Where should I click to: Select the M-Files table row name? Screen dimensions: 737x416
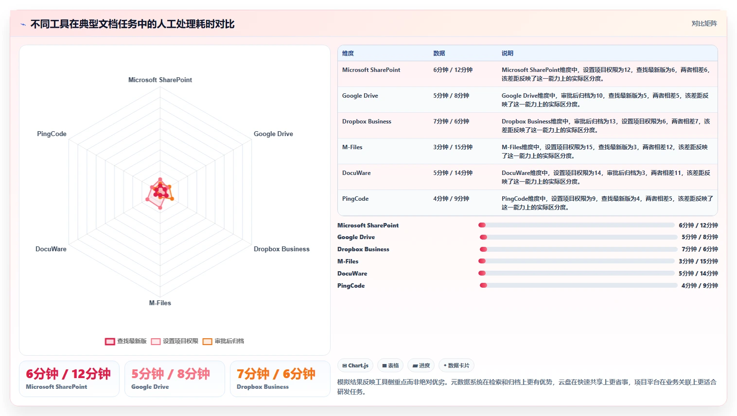click(352, 147)
